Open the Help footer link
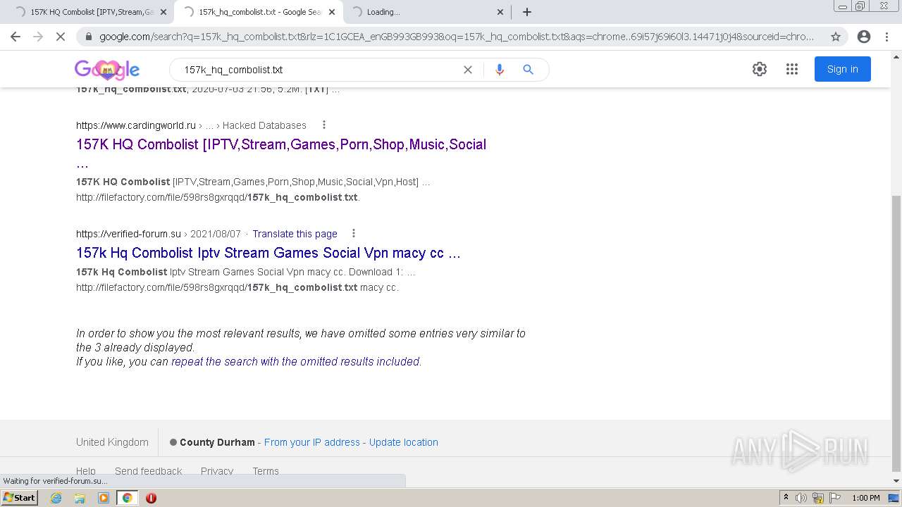The width and height of the screenshot is (902, 507). pos(86,471)
